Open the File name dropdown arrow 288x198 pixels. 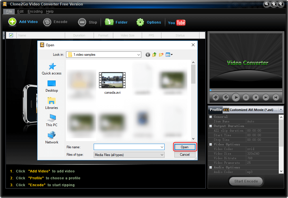pos(162,147)
